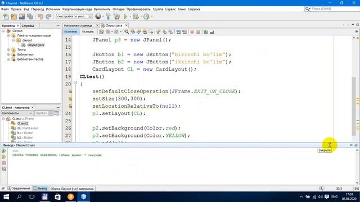Click the Redo arrow in main toolbar
This screenshot has width=360, height=202.
click(48, 16)
